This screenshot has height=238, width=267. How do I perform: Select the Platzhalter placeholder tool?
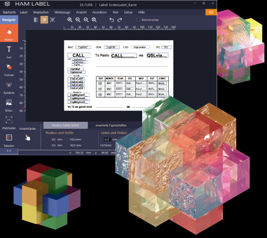9,123
